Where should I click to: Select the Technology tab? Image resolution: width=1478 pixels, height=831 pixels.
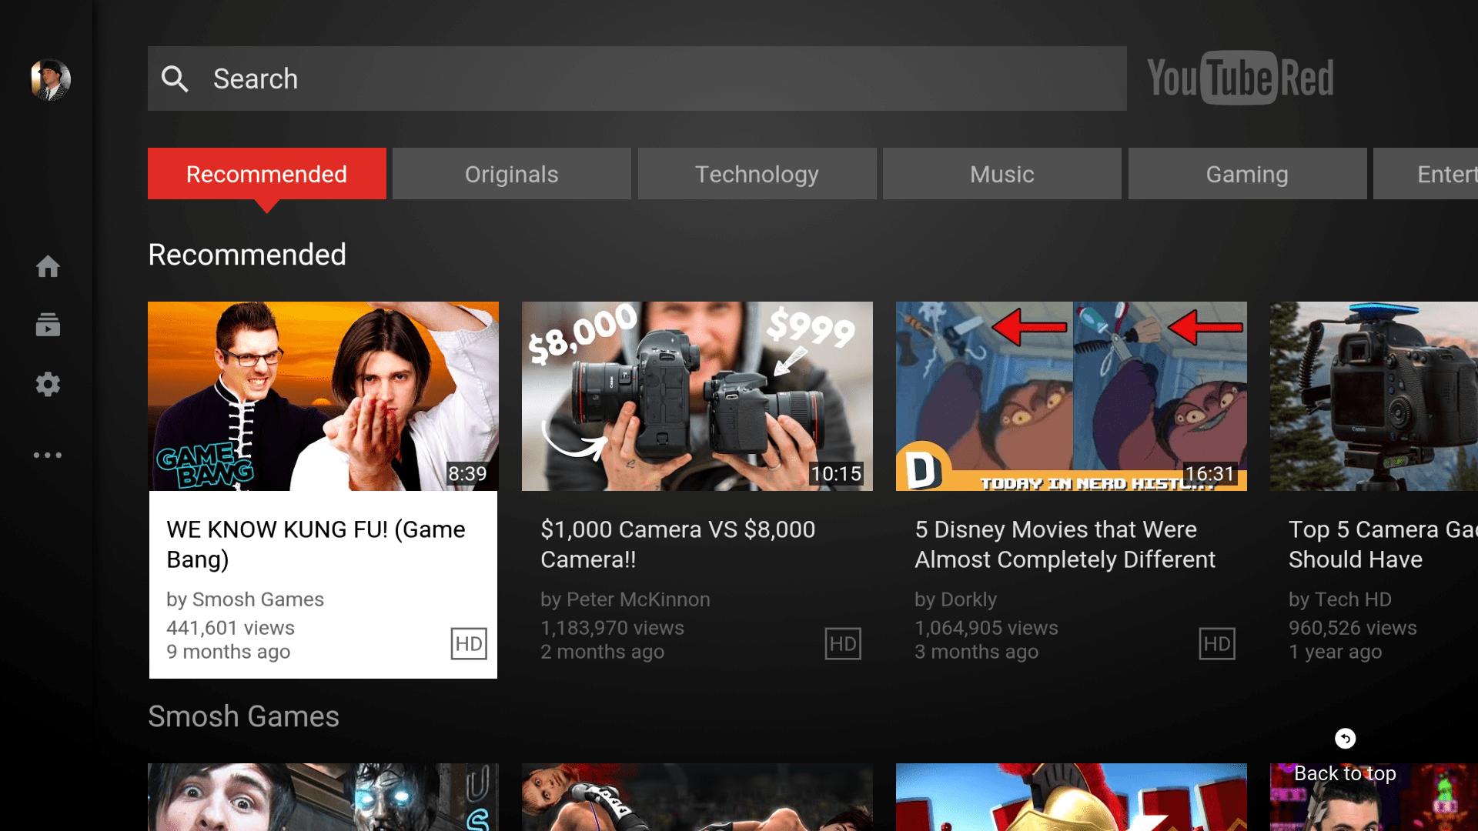point(756,173)
